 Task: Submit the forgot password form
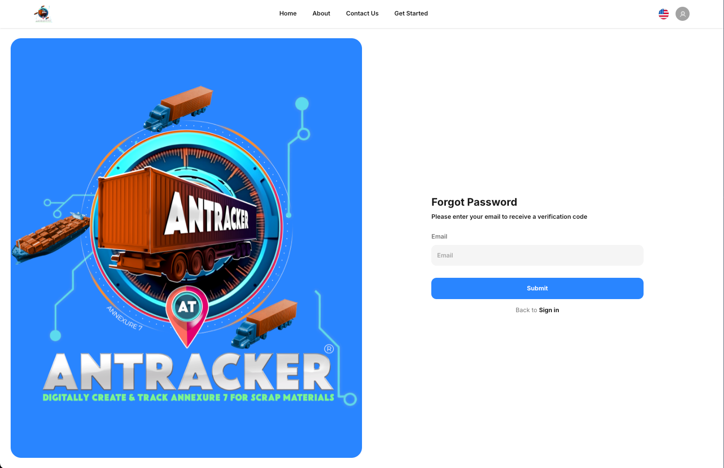537,288
